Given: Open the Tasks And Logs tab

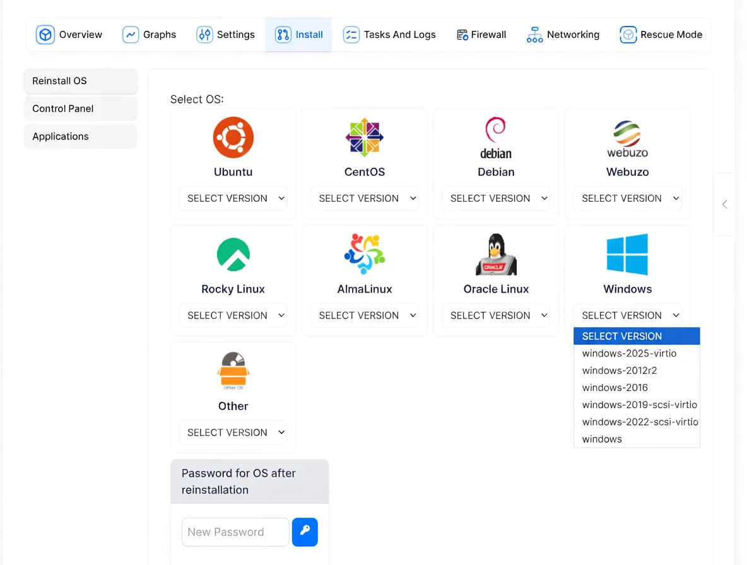Looking at the screenshot, I should (389, 35).
